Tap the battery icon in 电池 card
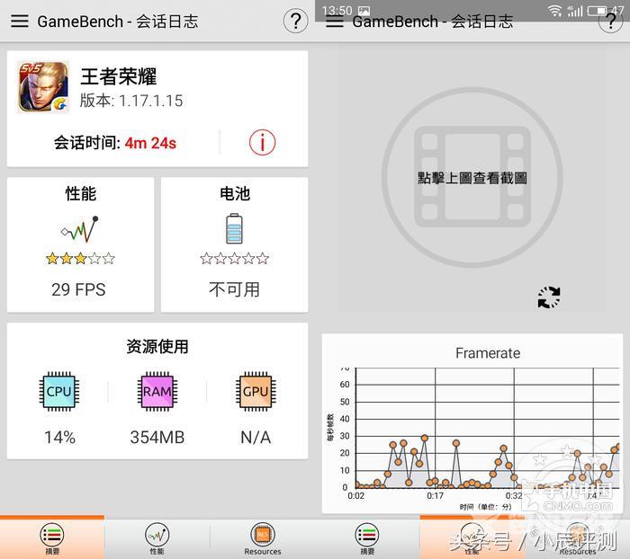This screenshot has width=630, height=559. click(234, 228)
